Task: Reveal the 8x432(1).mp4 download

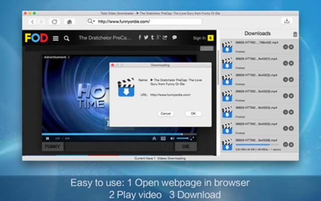Action: [x=285, y=63]
